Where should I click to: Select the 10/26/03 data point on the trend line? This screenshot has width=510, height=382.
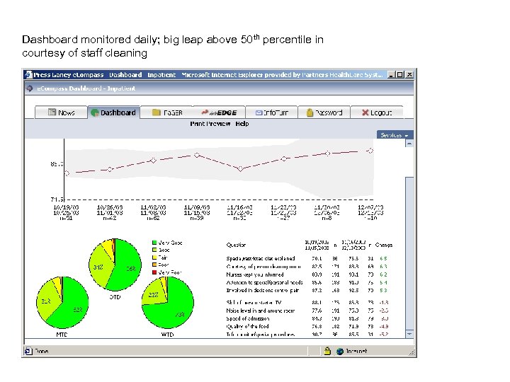point(110,169)
